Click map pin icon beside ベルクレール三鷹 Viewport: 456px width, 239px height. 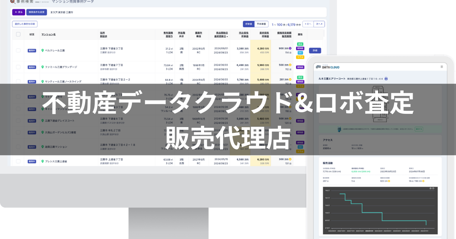click(43, 50)
